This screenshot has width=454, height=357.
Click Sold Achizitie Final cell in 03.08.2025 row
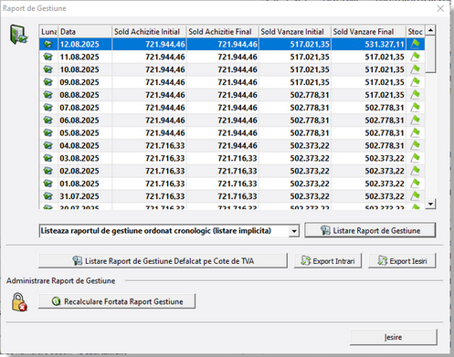[x=222, y=158]
